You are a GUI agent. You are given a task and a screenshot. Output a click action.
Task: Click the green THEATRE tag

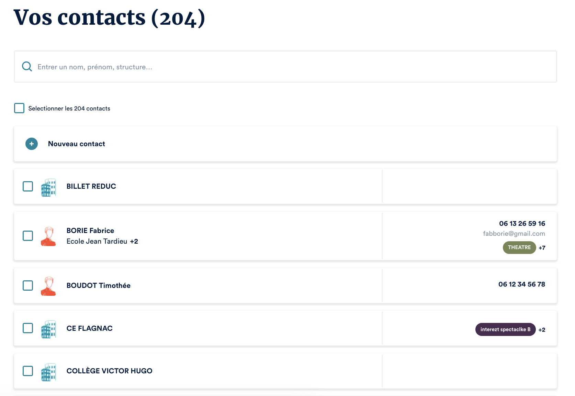[x=519, y=247]
